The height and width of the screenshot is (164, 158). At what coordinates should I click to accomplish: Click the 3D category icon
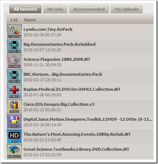point(14,121)
